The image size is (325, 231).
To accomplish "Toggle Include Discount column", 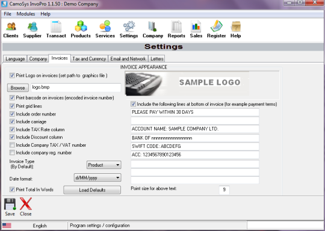I will 12,137.
